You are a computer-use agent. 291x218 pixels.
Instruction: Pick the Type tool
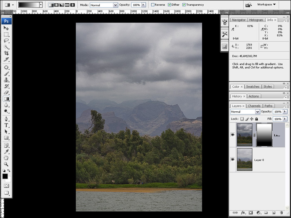[6, 125]
